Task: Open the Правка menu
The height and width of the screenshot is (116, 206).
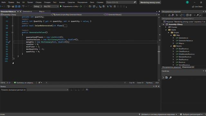Action: [11, 2]
